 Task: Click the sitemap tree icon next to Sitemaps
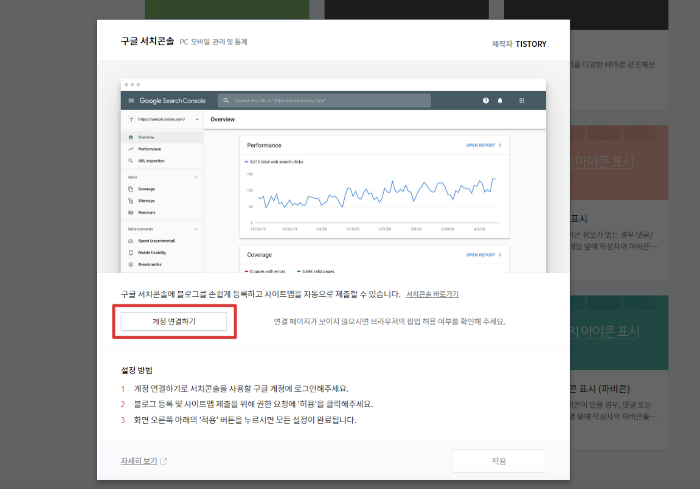coord(131,201)
